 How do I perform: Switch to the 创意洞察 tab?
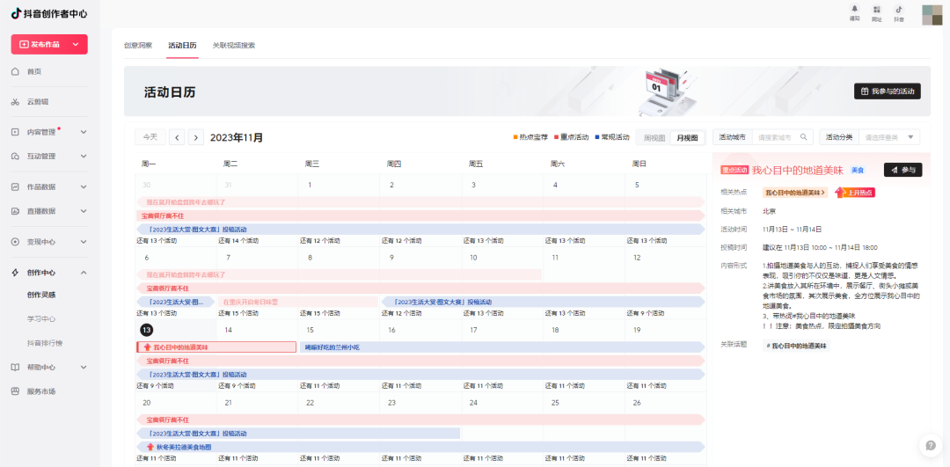[x=138, y=45]
